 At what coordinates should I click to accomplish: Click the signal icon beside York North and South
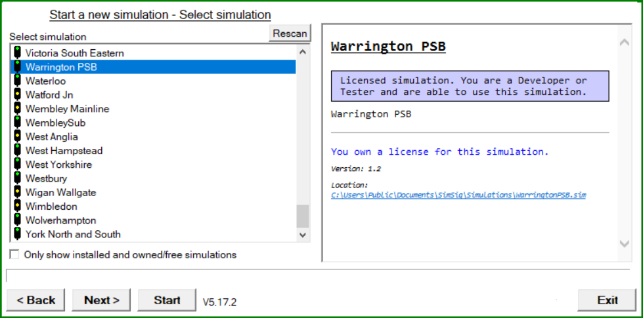(17, 233)
